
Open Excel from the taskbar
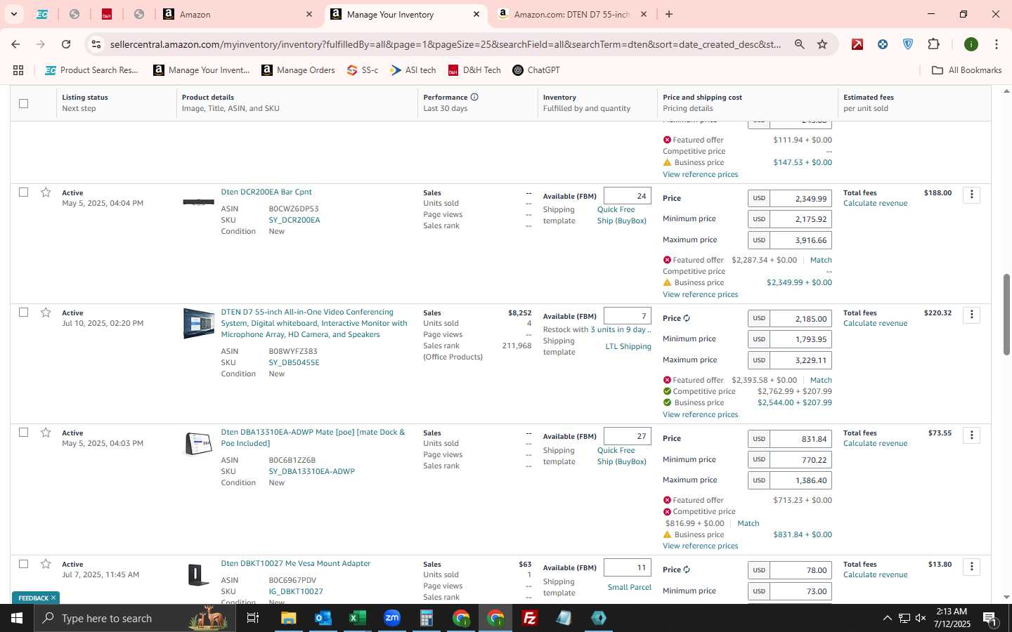coord(357,618)
